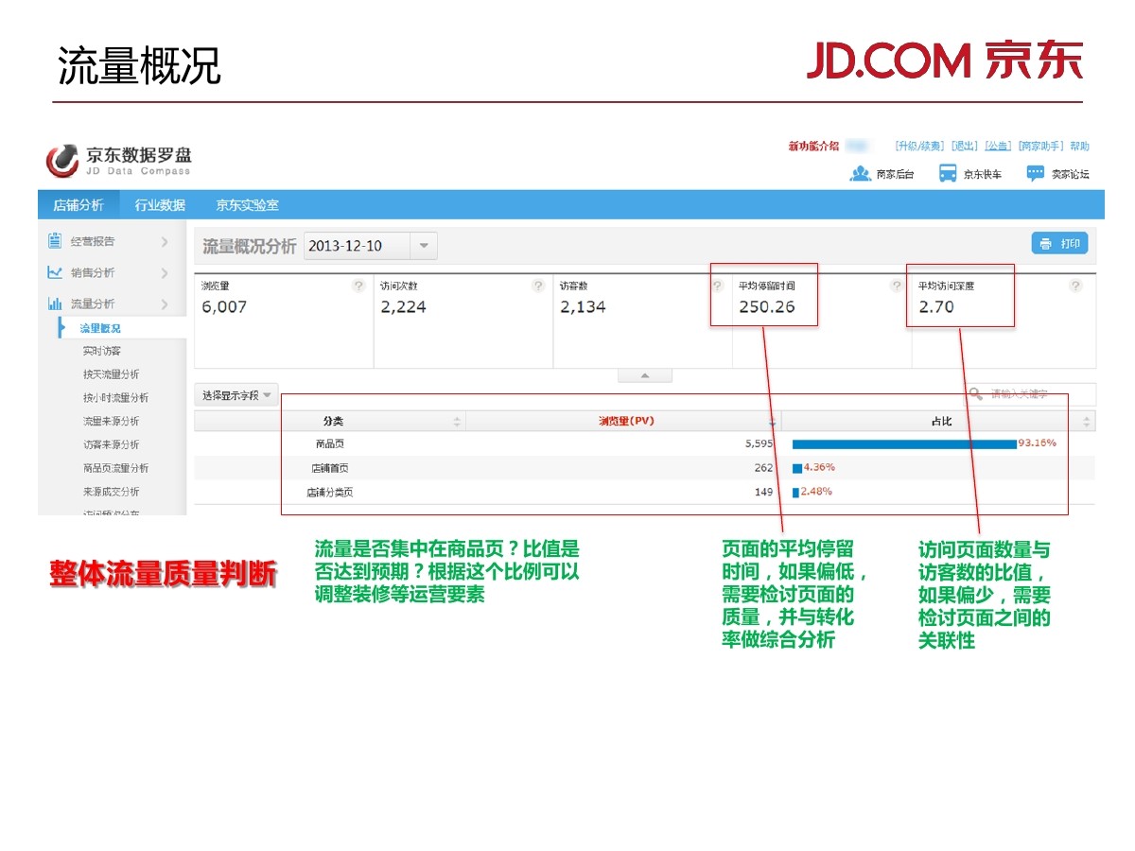Click the 帮助 help link

1079,146
